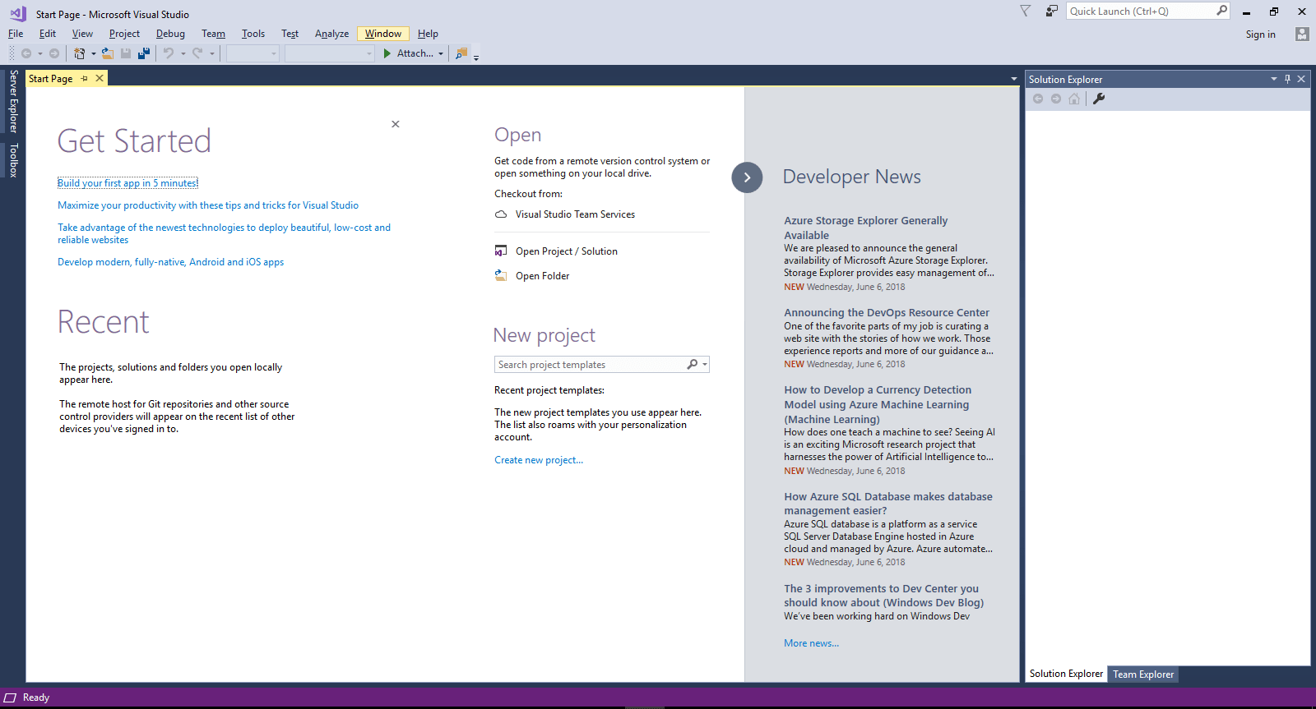Select the Solution Explorer bottom tab
Viewport: 1316px width, 709px height.
click(x=1066, y=674)
